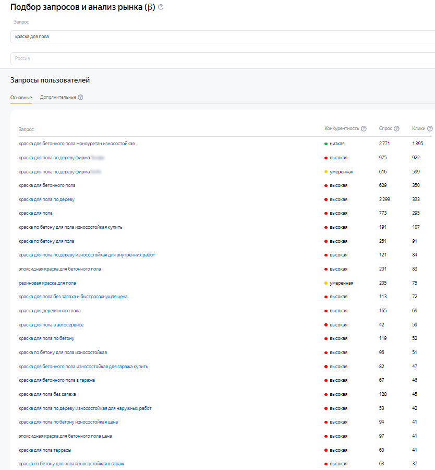Click умеренная value in резиновая краска row

(341, 283)
